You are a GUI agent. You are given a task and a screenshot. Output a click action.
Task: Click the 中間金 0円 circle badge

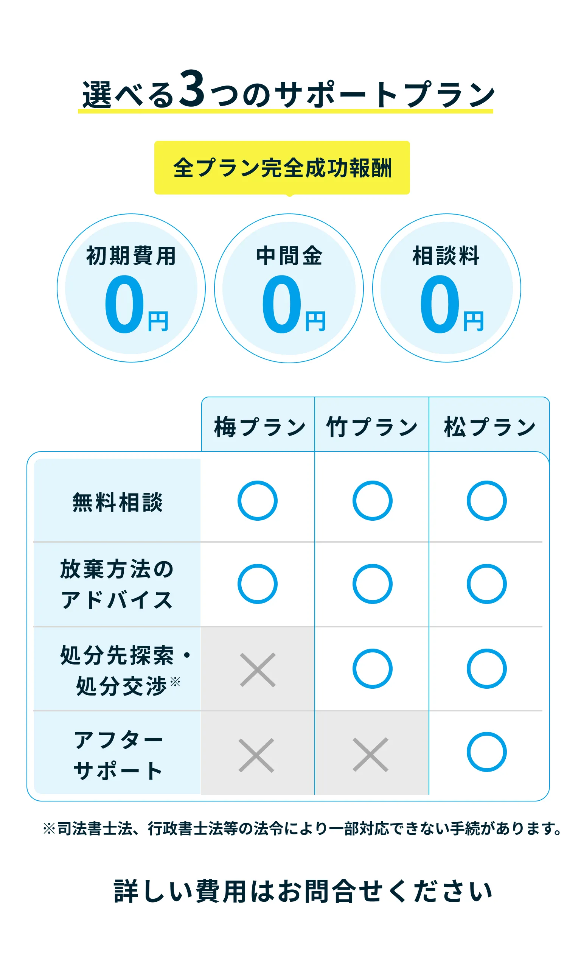(289, 288)
